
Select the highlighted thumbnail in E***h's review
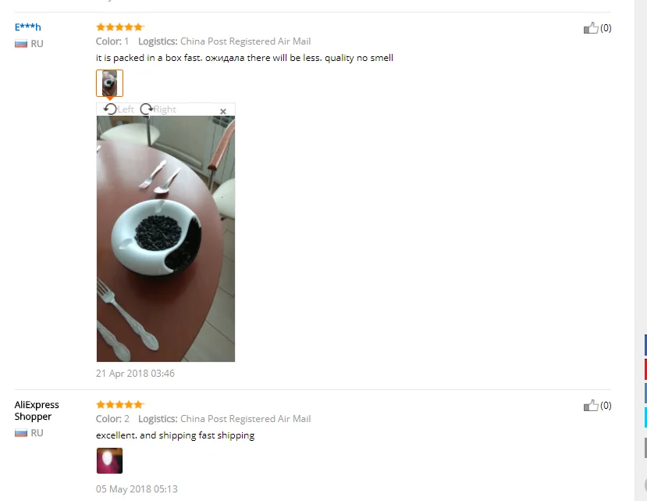[x=110, y=83]
